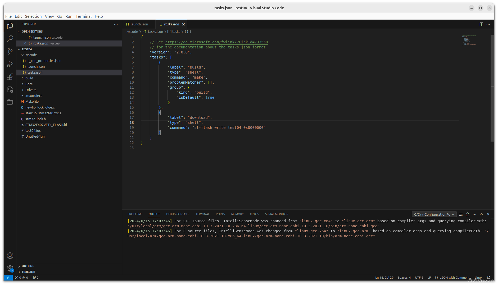Open the Explorer view in activity bar

pos(10,26)
